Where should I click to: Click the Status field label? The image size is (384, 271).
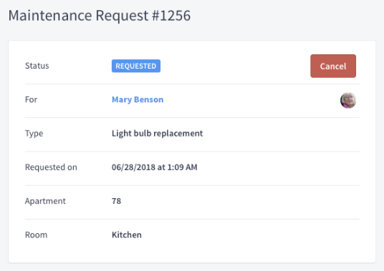click(x=37, y=66)
